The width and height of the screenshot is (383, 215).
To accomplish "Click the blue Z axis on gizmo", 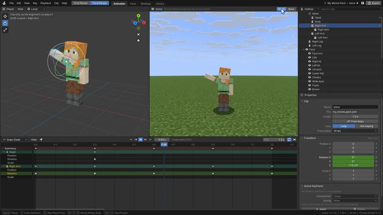I will coord(135,23).
